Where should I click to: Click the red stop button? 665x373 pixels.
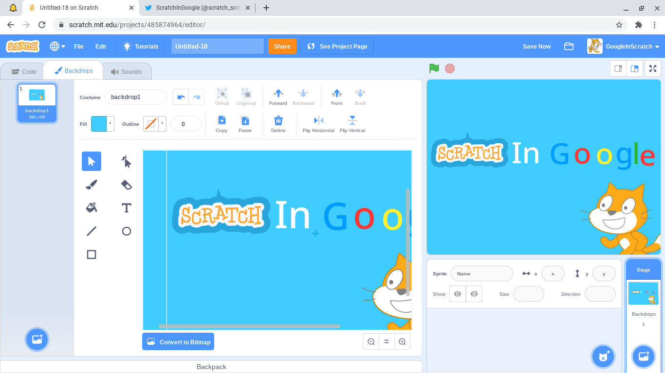(450, 68)
